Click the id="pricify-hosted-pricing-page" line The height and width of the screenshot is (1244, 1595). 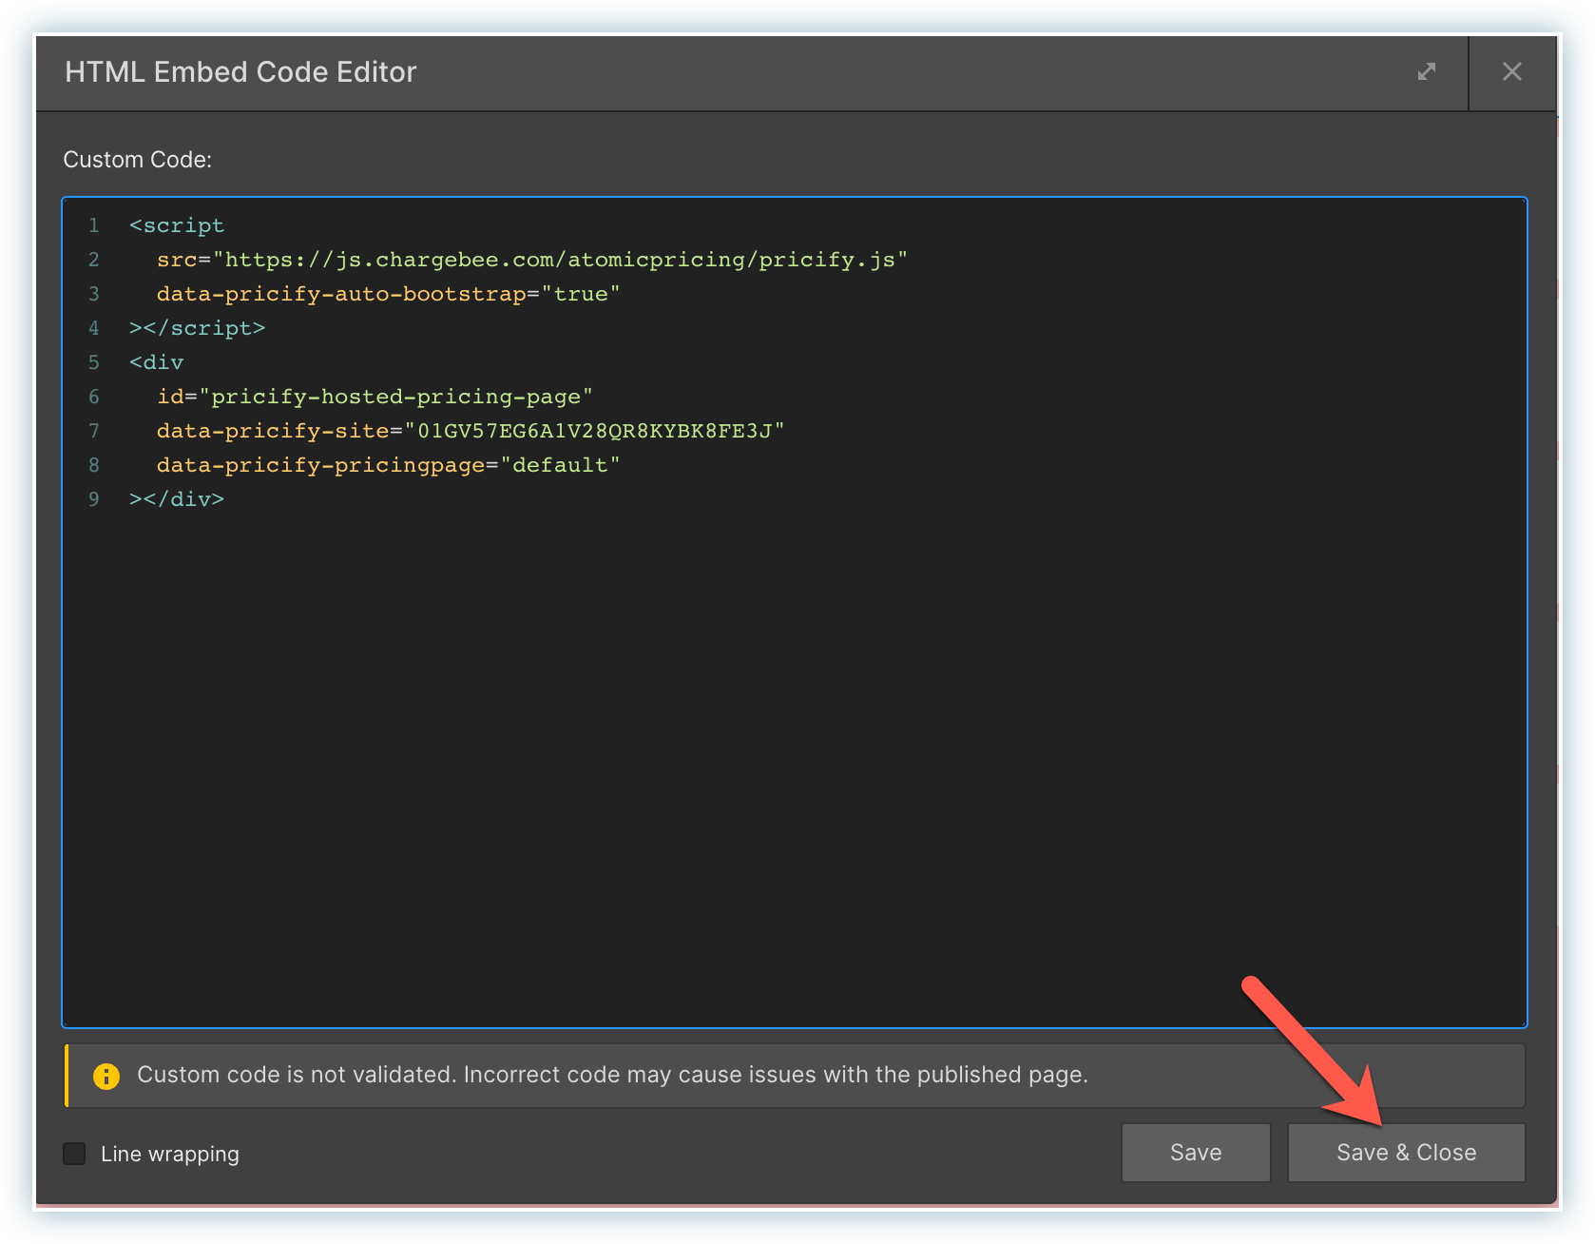[375, 397]
